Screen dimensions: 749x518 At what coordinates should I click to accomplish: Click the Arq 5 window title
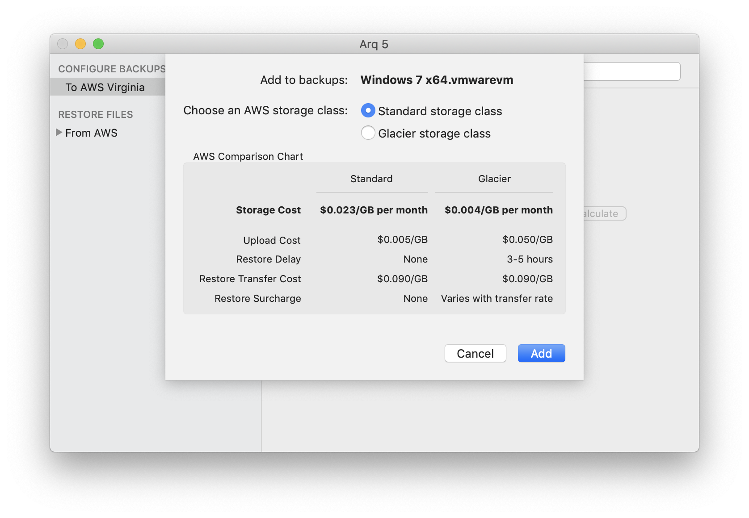(374, 44)
